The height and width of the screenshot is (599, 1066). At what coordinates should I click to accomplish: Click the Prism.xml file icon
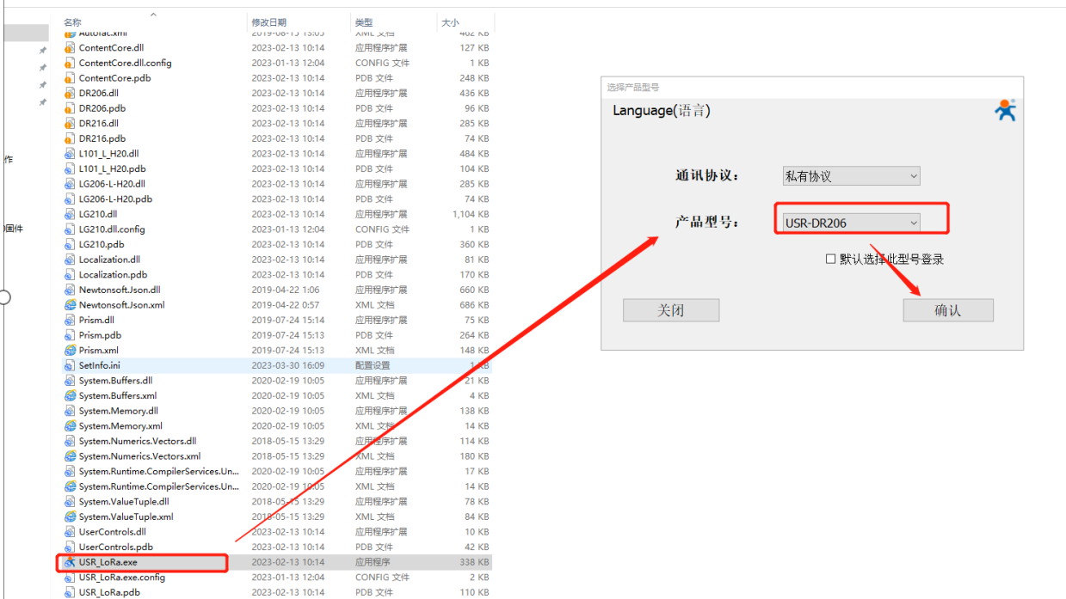(71, 351)
